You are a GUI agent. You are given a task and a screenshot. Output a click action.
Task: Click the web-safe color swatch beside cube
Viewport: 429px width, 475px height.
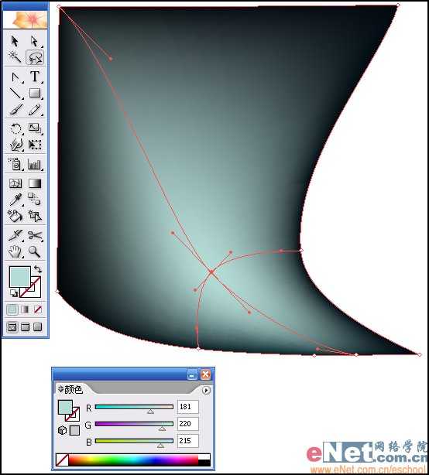[74, 430]
